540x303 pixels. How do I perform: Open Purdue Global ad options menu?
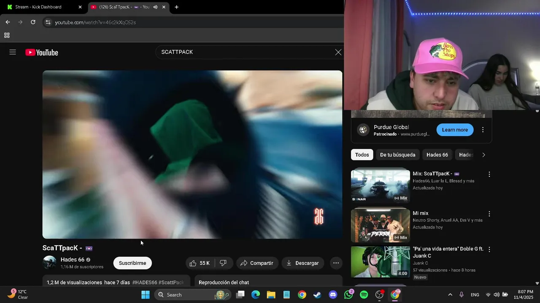coord(483,130)
